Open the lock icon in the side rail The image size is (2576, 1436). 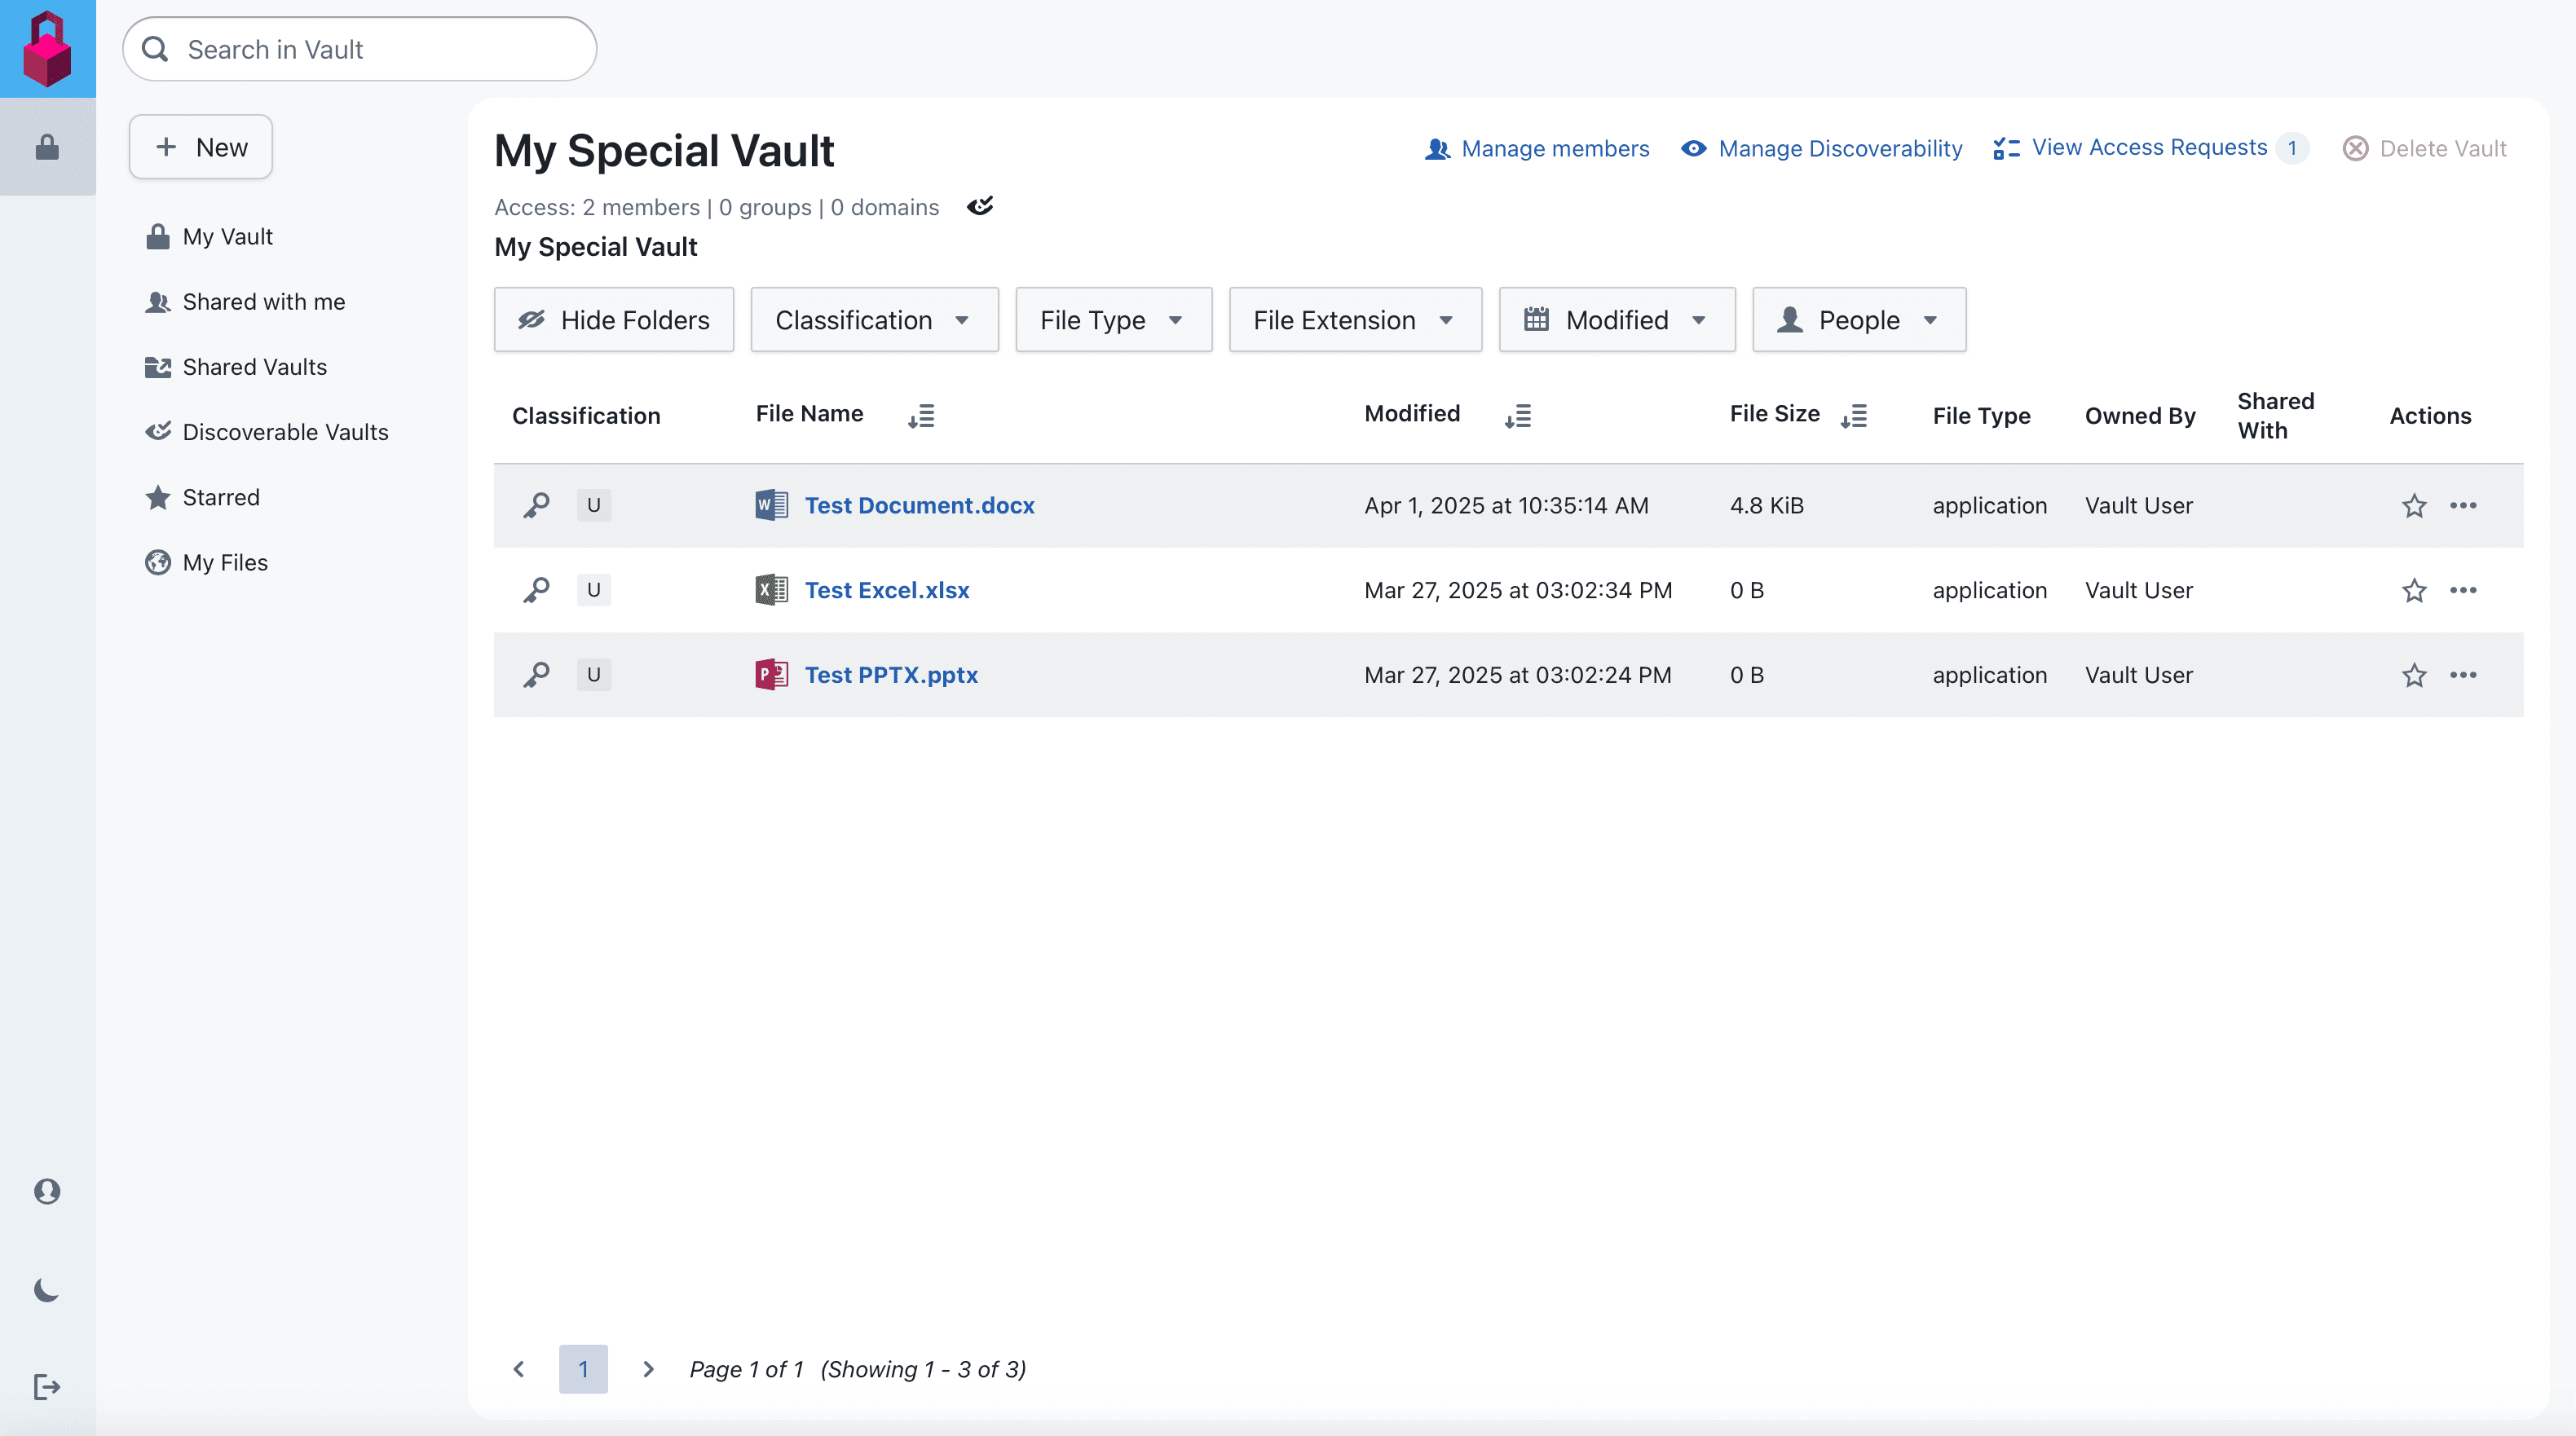[47, 148]
